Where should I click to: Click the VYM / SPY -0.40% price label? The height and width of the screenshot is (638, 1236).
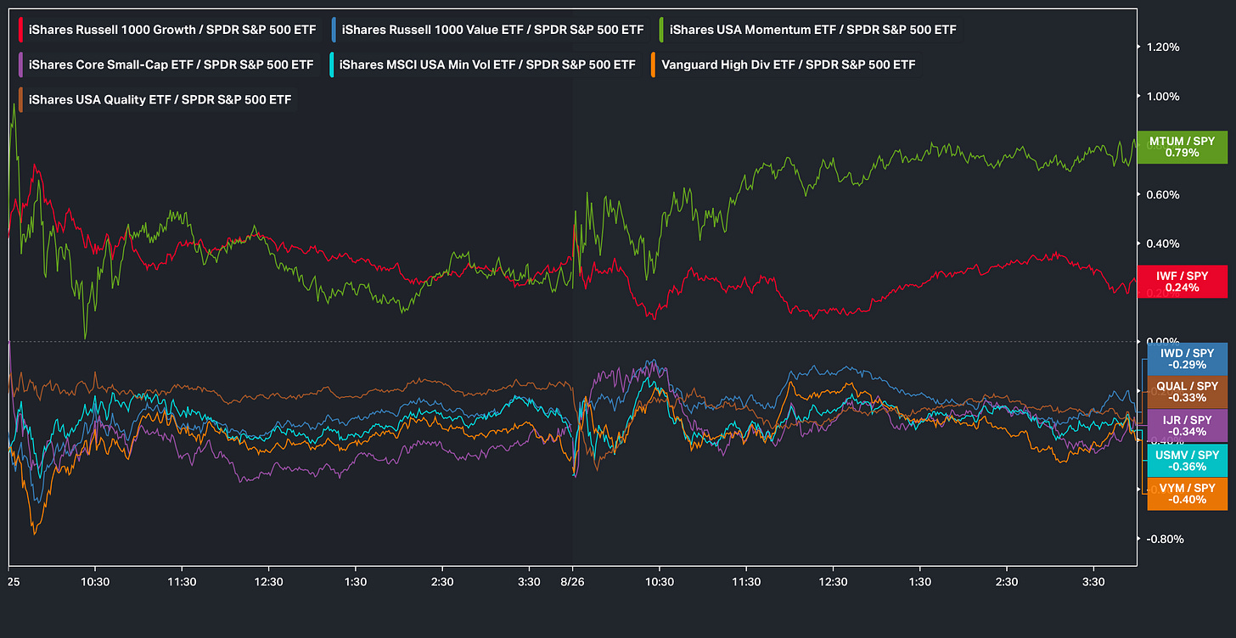(1187, 494)
